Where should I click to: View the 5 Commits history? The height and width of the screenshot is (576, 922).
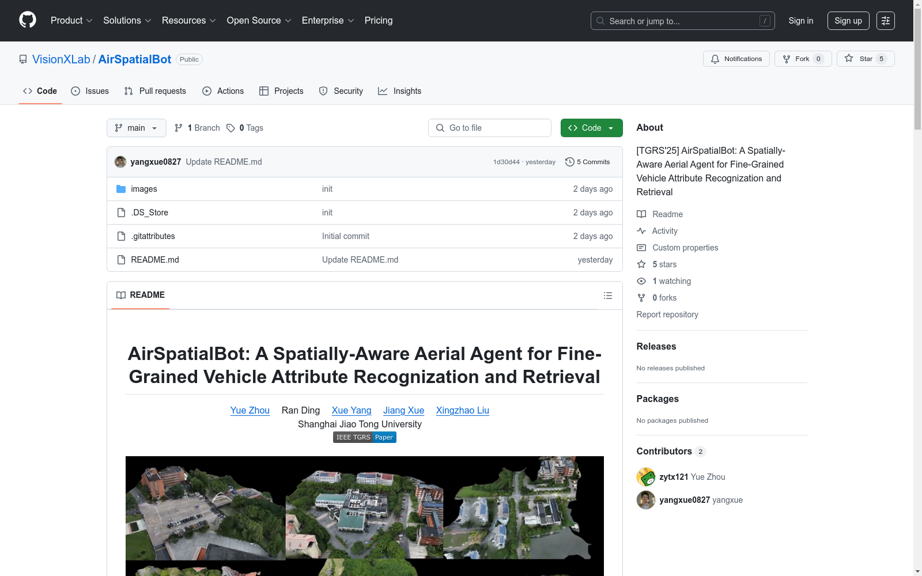coord(588,162)
